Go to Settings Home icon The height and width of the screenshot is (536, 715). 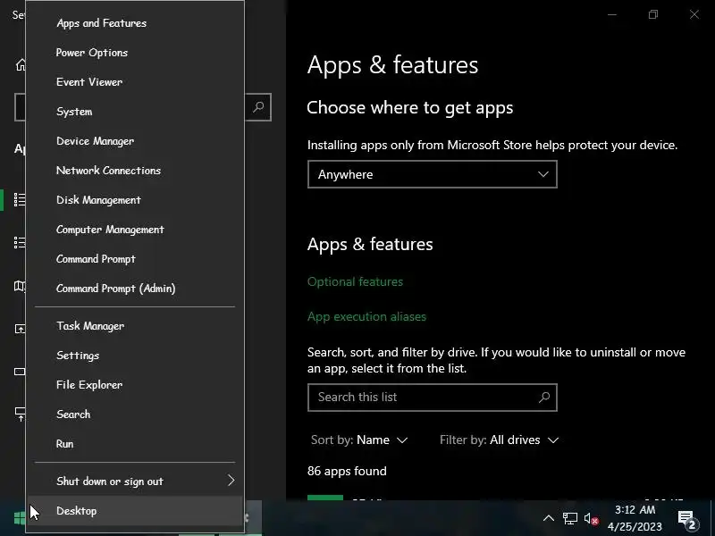[21, 65]
